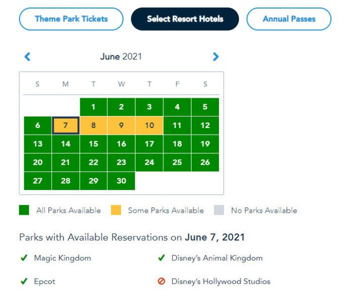Click the checkmark beside Disney's Animal Kingdom
The height and width of the screenshot is (298, 353).
(x=161, y=258)
